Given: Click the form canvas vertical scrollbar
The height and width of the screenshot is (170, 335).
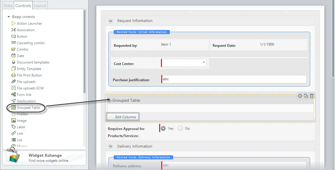Looking at the screenshot, I should (333, 38).
